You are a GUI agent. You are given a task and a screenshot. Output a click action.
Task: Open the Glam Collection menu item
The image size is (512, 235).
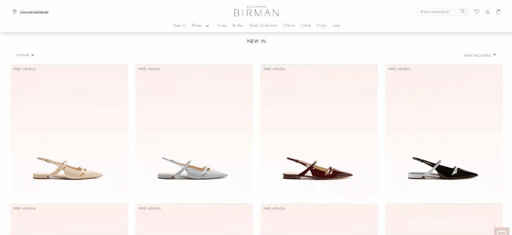[263, 26]
